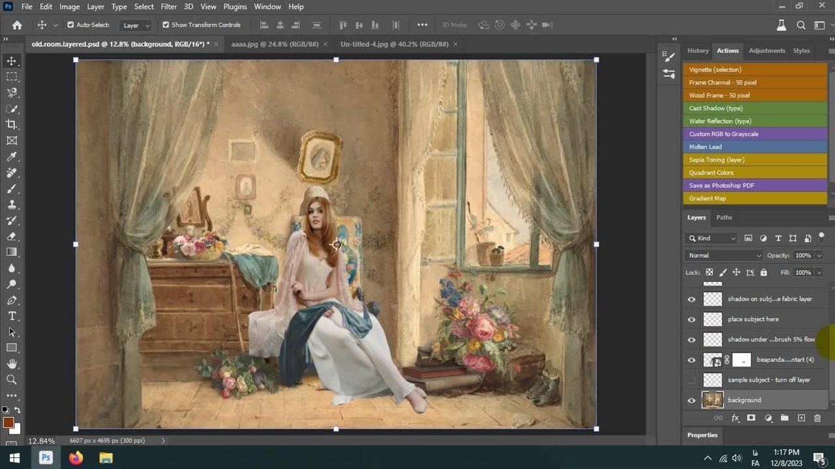Open the layer effects fx menu

[x=735, y=418]
